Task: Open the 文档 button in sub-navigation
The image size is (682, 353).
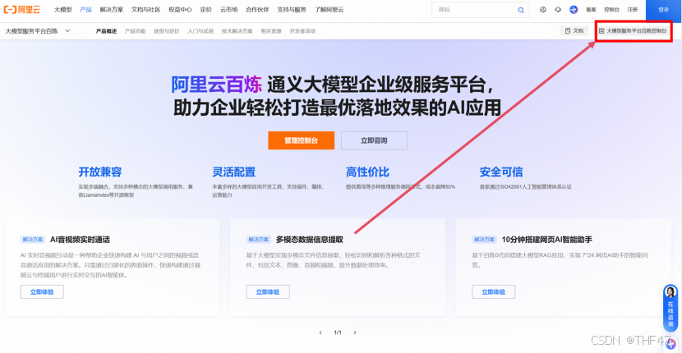Action: (x=574, y=31)
